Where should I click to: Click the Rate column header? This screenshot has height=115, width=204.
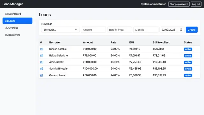[x=113, y=42]
